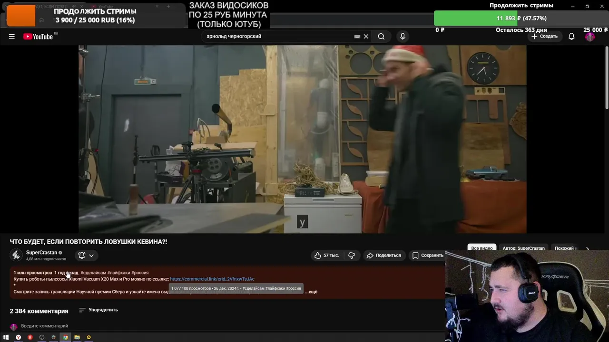The width and height of the screenshot is (609, 342).
Task: Go to YouTube home via logo
Action: coord(38,37)
